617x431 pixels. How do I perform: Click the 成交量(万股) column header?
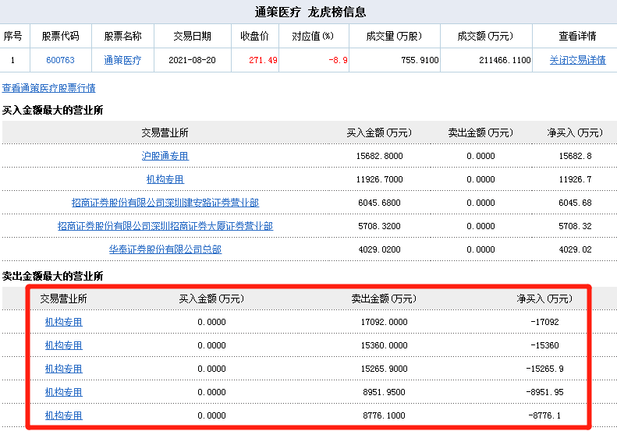click(394, 36)
